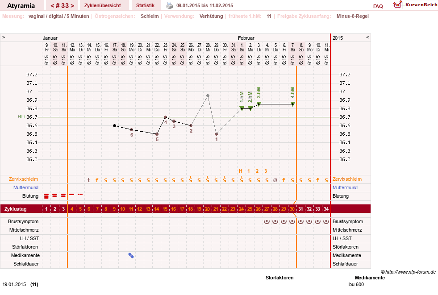Select the cycle number # 33
Image resolution: width=438 pixels, height=295 pixels.
[63, 6]
